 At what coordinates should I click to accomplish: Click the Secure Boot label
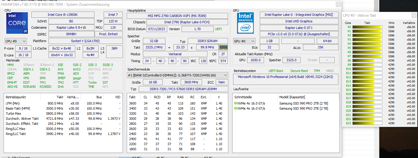pyautogui.click(x=299, y=71)
